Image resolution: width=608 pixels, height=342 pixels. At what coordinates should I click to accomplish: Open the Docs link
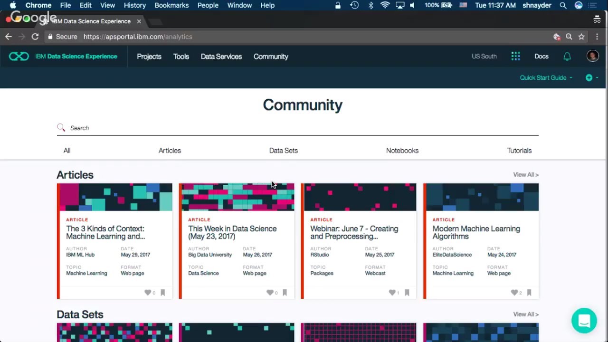click(x=541, y=57)
